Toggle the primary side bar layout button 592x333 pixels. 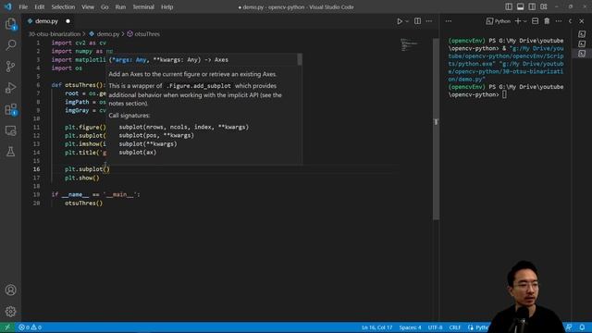coord(509,6)
